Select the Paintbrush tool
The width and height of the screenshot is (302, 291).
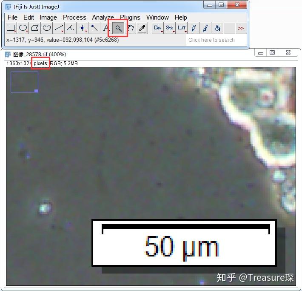205,28
